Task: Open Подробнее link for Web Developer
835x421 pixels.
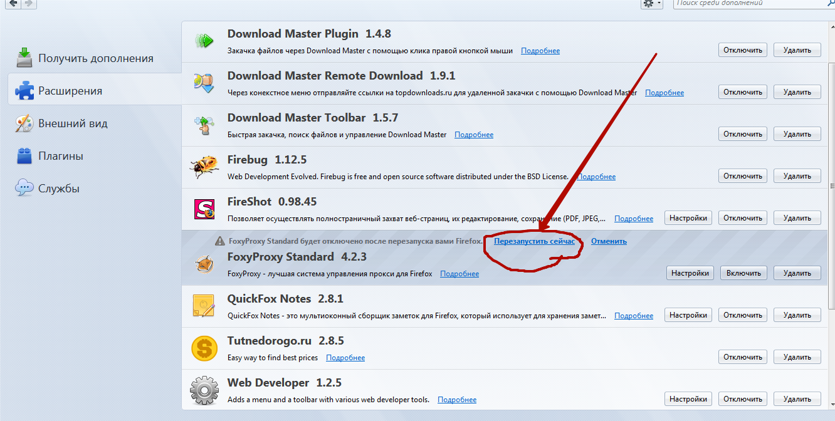Action: coord(457,400)
